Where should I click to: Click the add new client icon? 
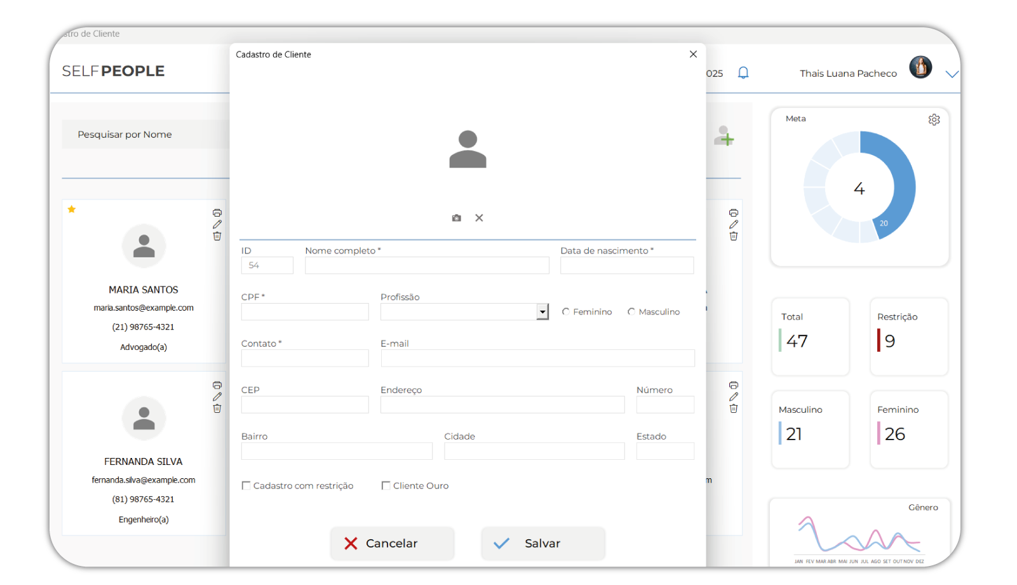pos(724,136)
